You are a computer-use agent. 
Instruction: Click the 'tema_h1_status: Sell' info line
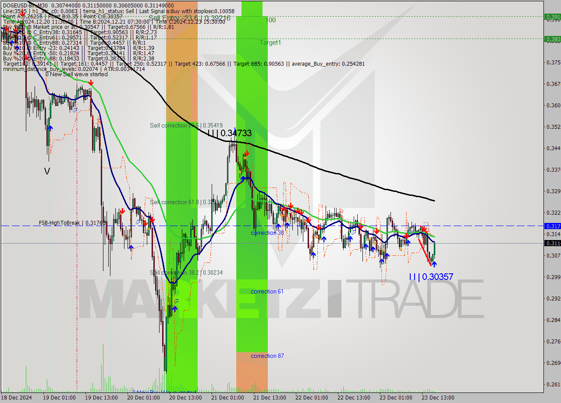click(x=118, y=11)
